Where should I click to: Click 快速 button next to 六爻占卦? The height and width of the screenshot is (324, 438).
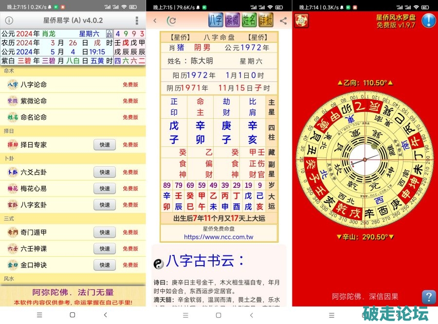click(x=105, y=172)
